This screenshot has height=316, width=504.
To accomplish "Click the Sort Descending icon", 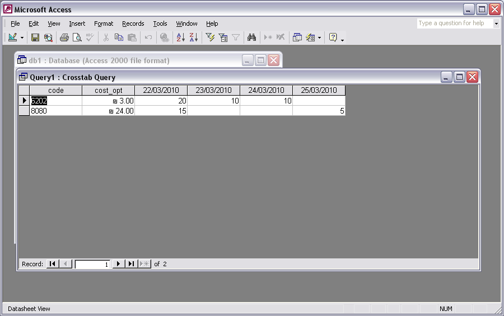I will click(x=194, y=37).
